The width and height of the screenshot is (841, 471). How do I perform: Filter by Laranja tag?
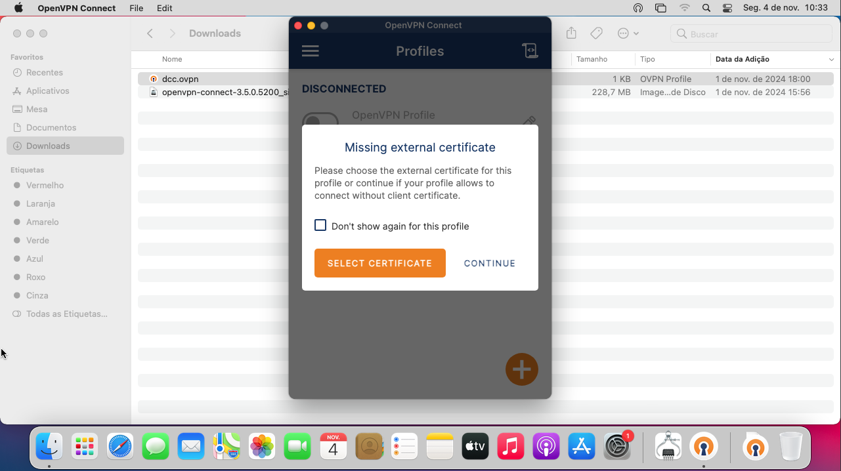pos(65,203)
